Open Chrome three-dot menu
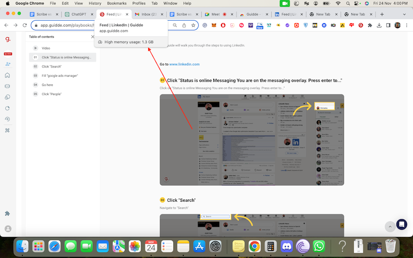The image size is (413, 258). pyautogui.click(x=407, y=25)
